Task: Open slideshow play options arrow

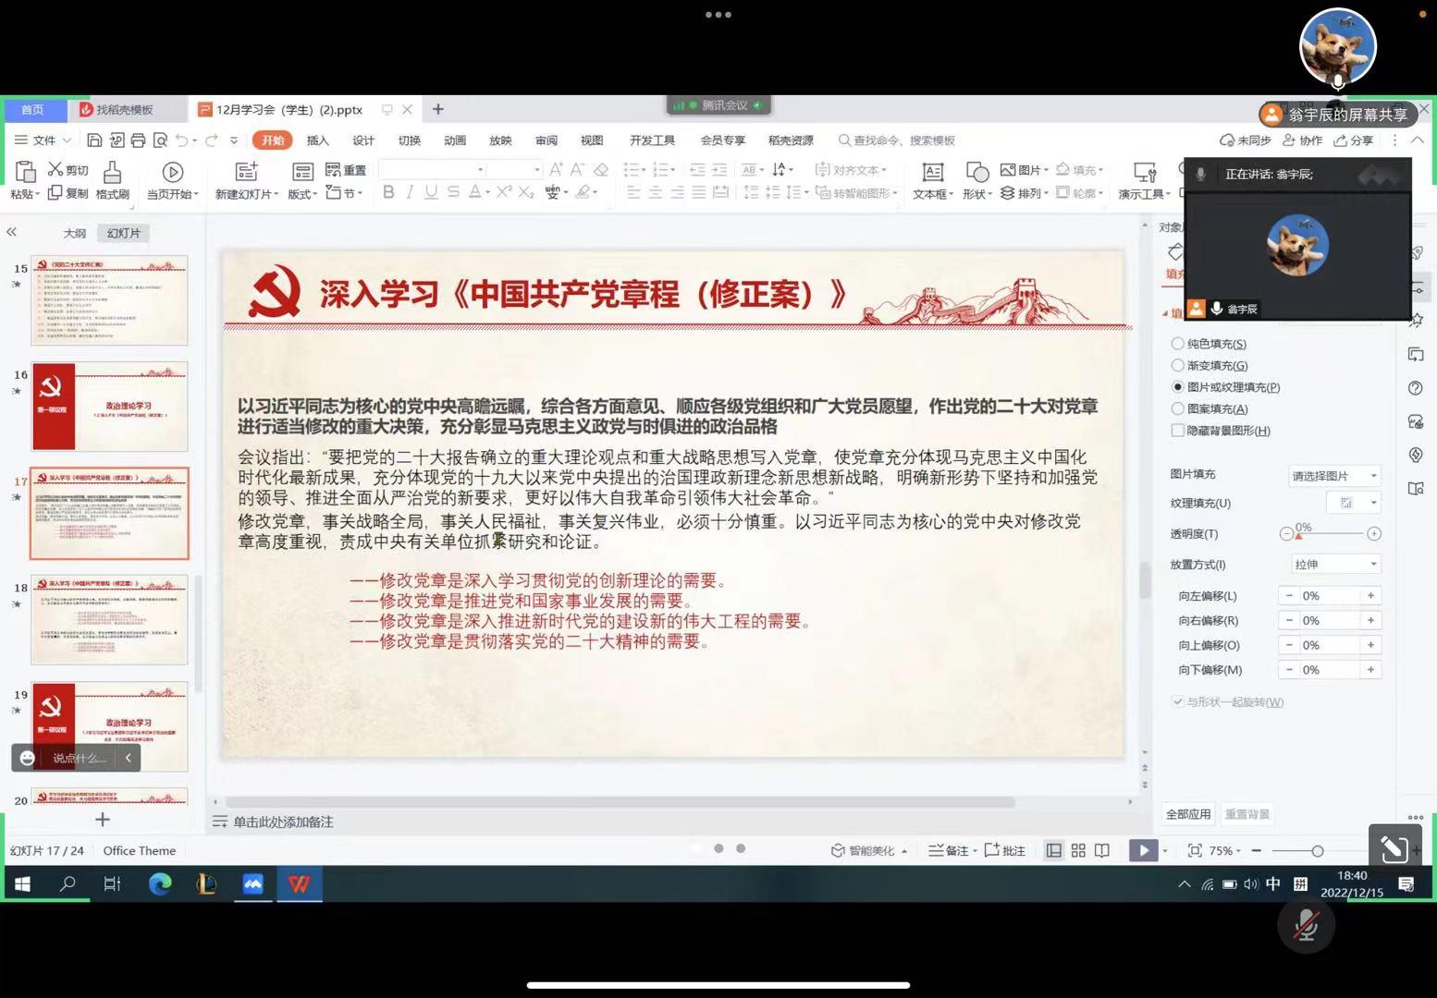Action: pyautogui.click(x=1164, y=850)
